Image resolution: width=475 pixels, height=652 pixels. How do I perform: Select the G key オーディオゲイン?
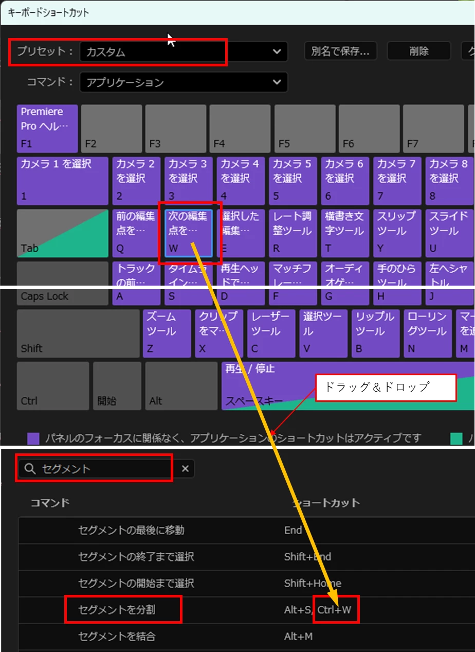(345, 284)
